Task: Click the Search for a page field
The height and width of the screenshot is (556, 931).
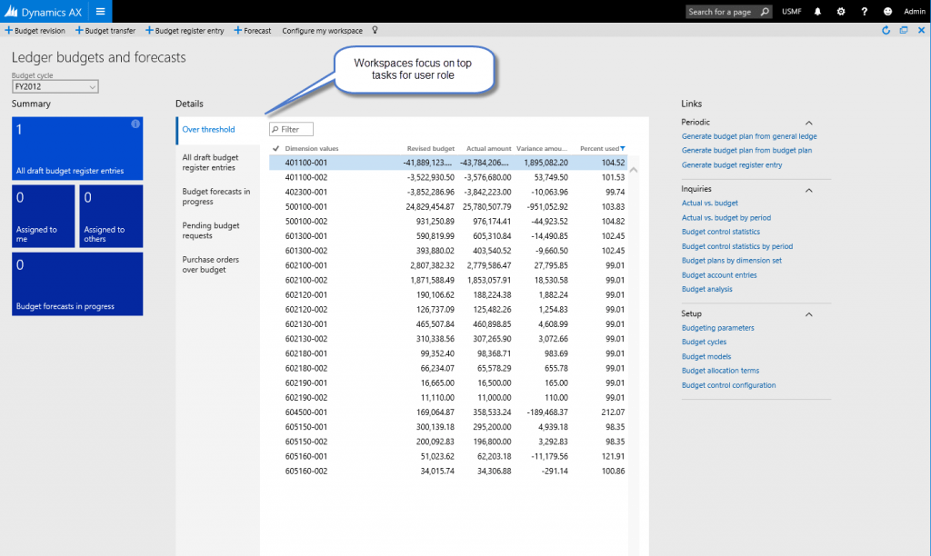Action: (727, 12)
